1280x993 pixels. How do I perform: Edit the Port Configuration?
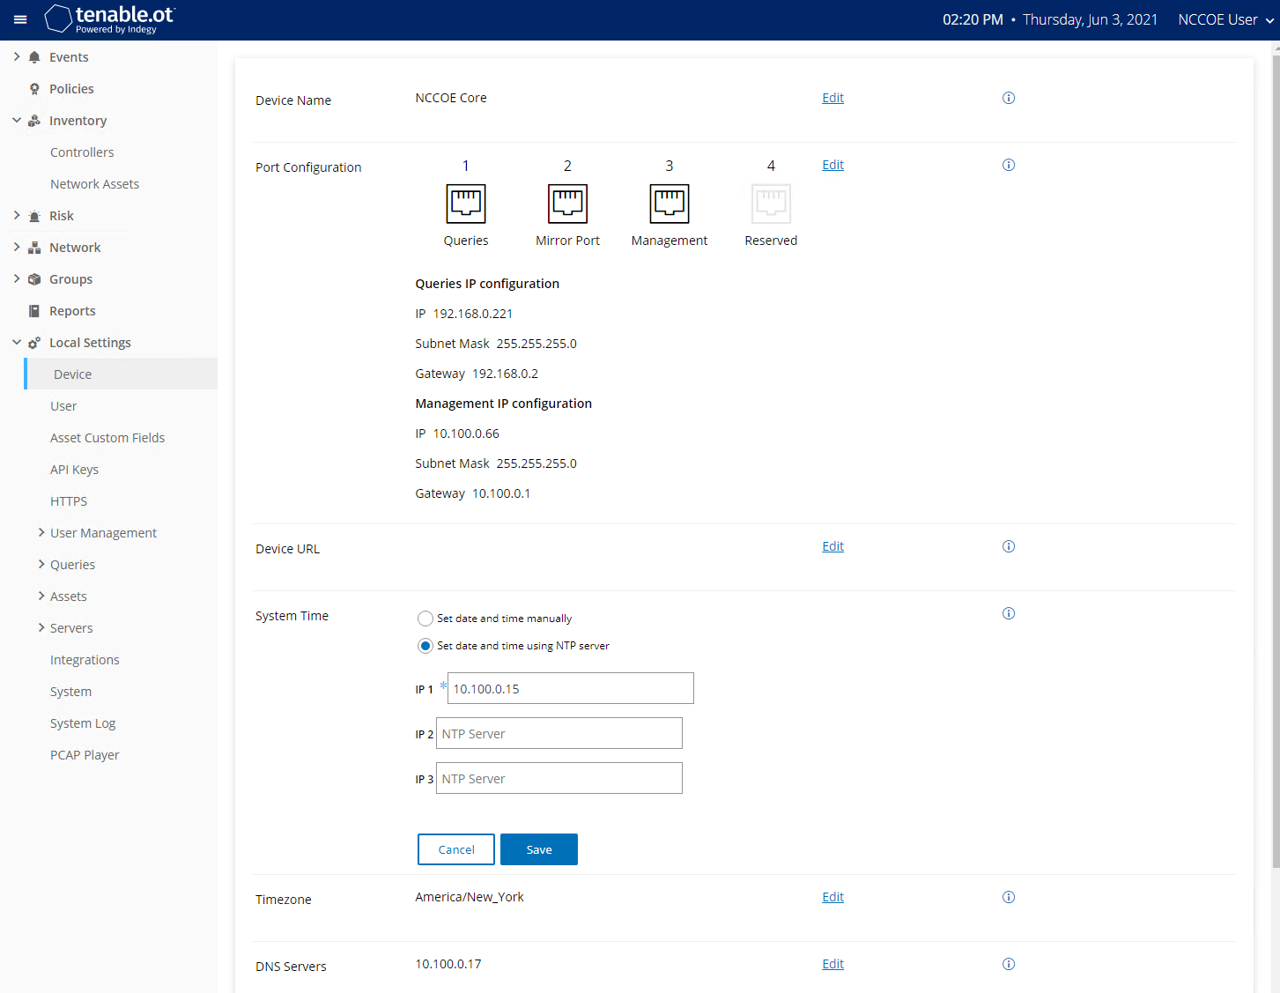coord(832,165)
